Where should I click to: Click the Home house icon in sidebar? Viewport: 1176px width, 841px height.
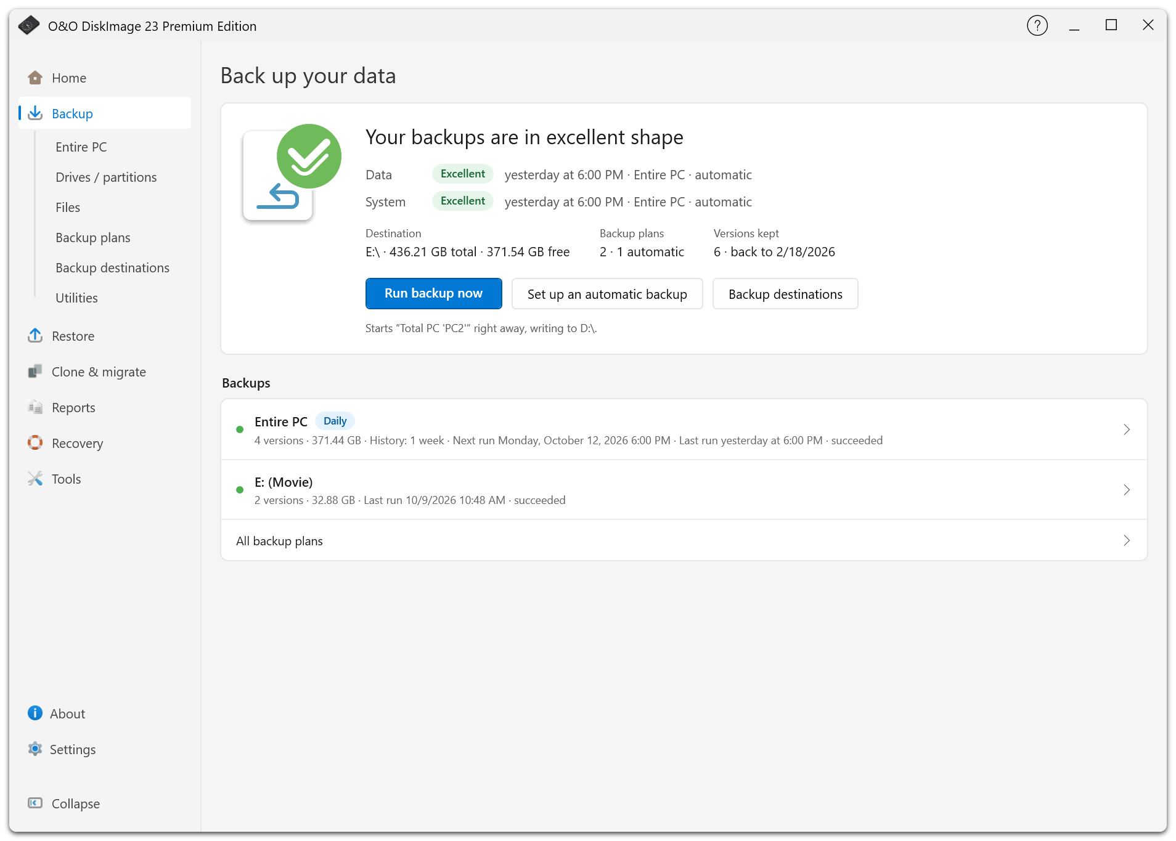(35, 78)
